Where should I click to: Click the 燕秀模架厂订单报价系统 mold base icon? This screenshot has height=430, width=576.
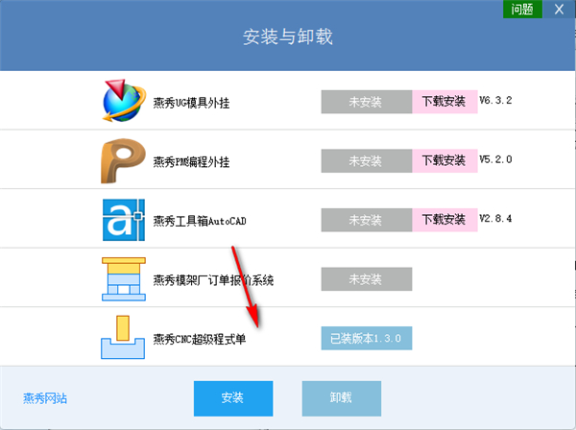124,278
